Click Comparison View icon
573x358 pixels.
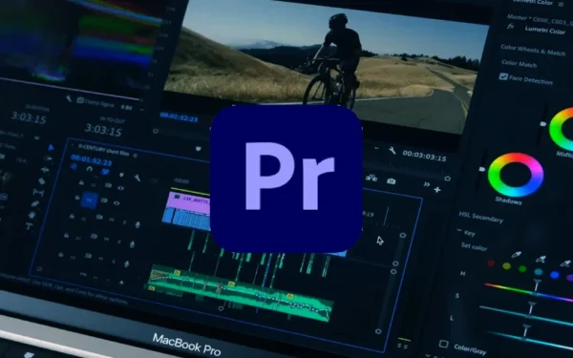371,178
